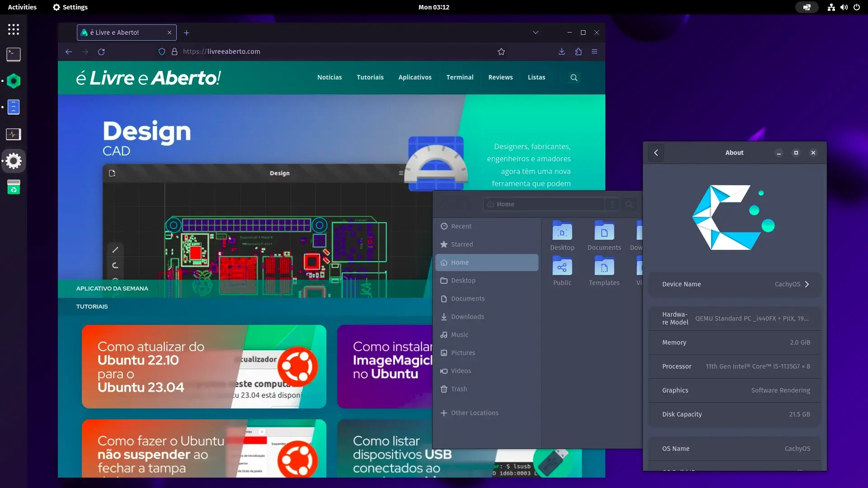Screen dimensions: 868x488
Task: Select Trash in Files sidebar
Action: [487, 389]
